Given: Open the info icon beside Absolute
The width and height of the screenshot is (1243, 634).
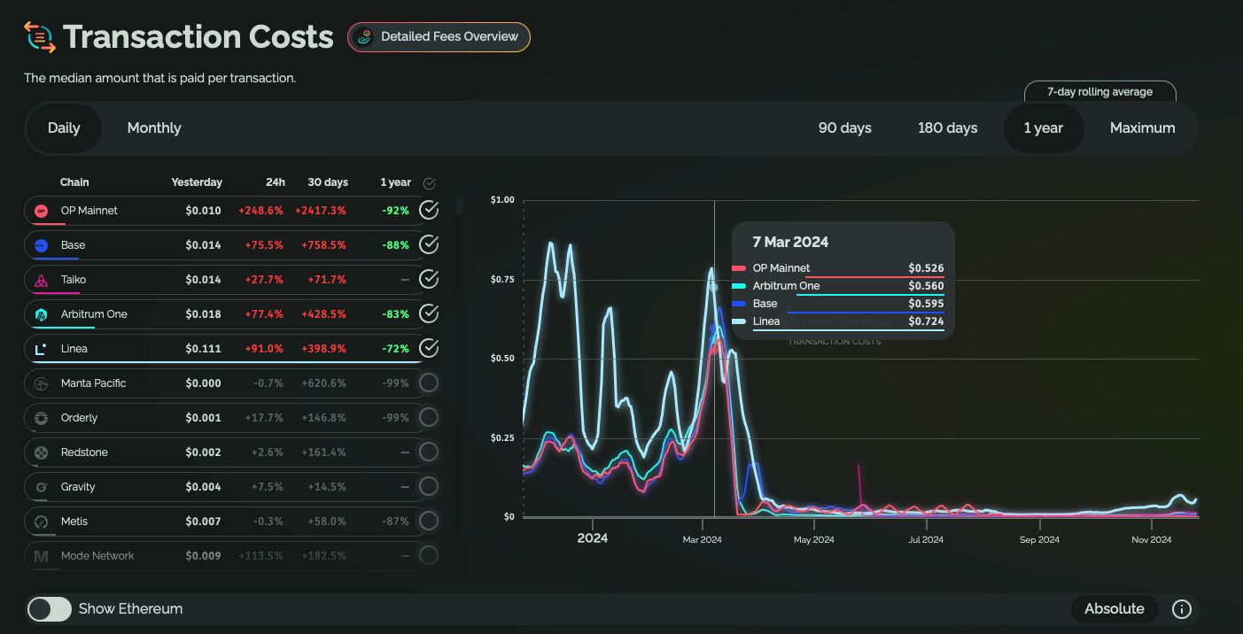Looking at the screenshot, I should tap(1181, 609).
